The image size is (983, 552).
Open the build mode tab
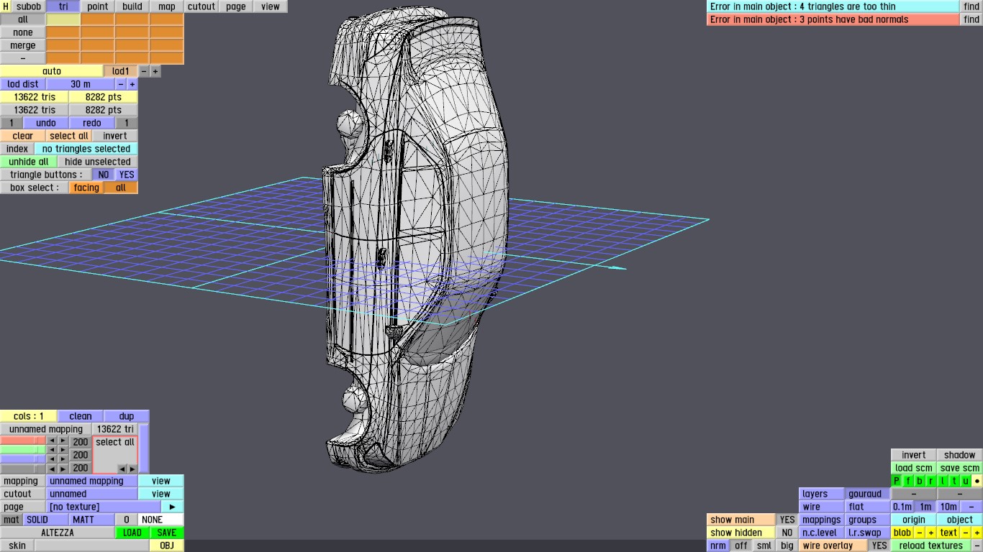tap(132, 6)
